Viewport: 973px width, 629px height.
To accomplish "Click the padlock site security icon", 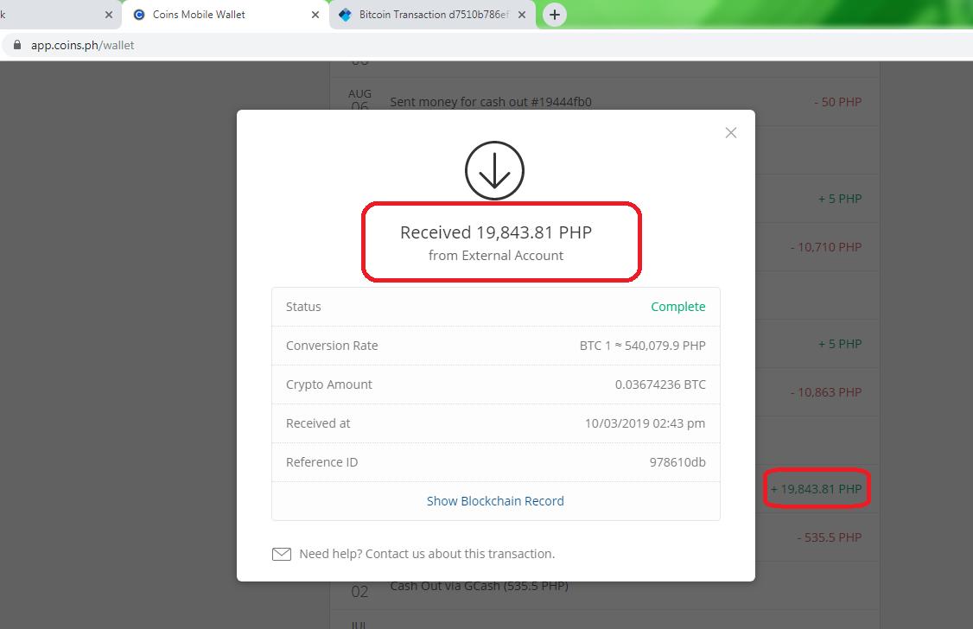I will tap(17, 45).
